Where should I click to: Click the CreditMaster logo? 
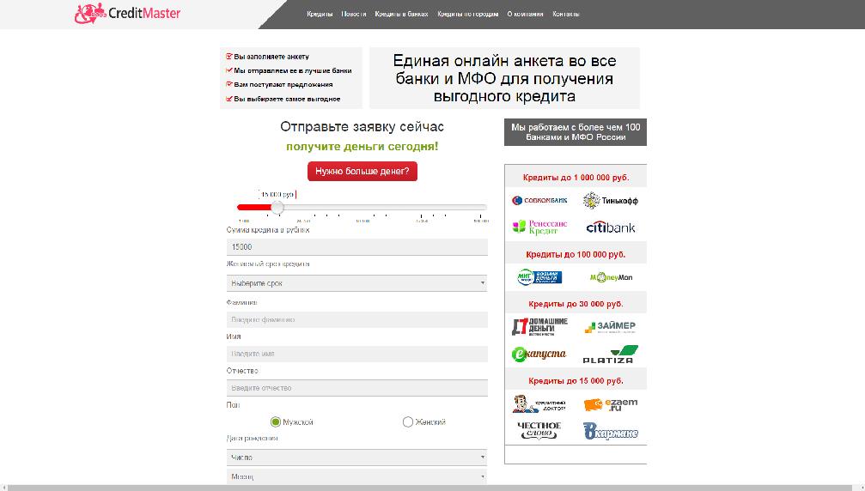[x=127, y=13]
